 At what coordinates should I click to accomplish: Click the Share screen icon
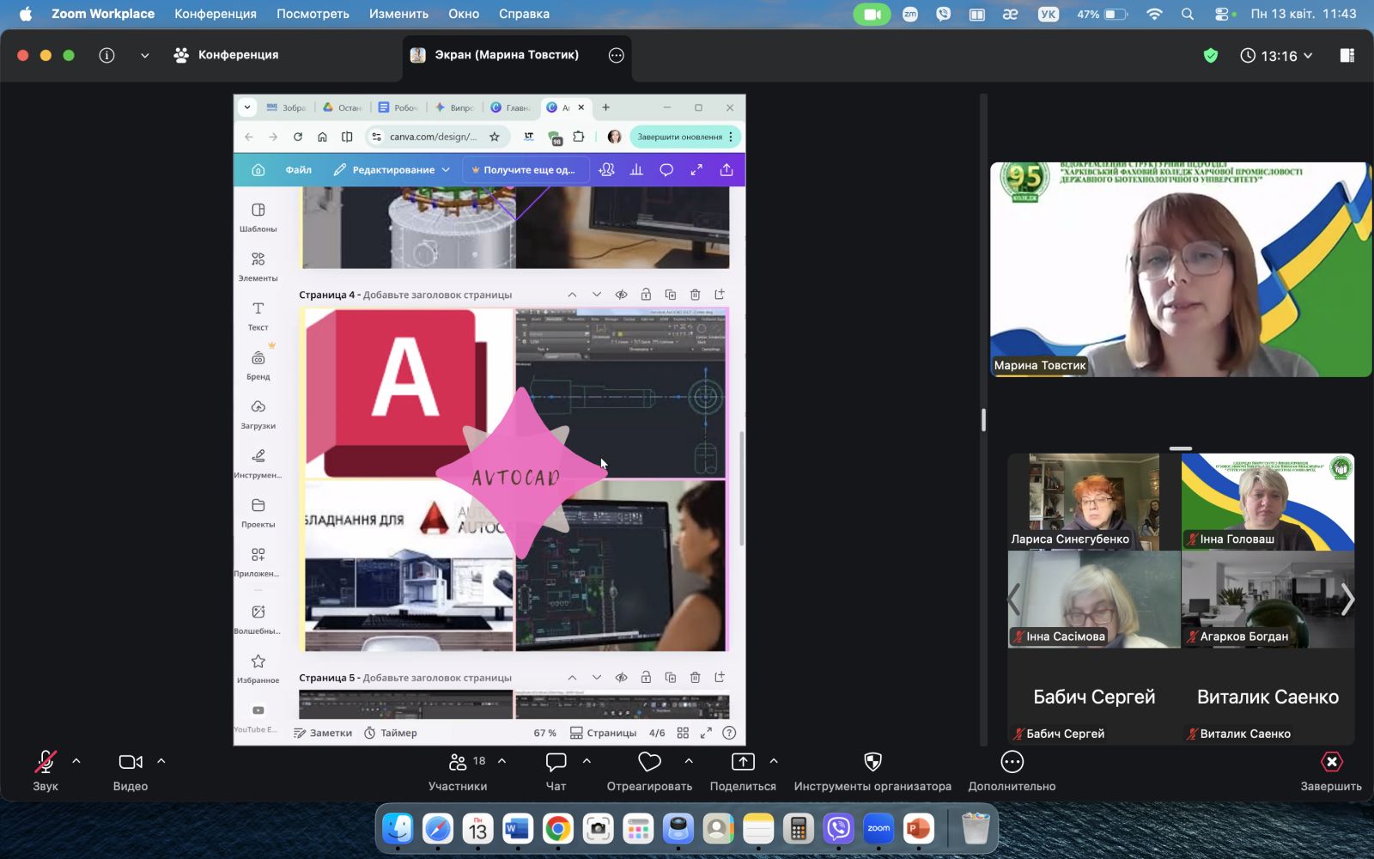click(743, 763)
